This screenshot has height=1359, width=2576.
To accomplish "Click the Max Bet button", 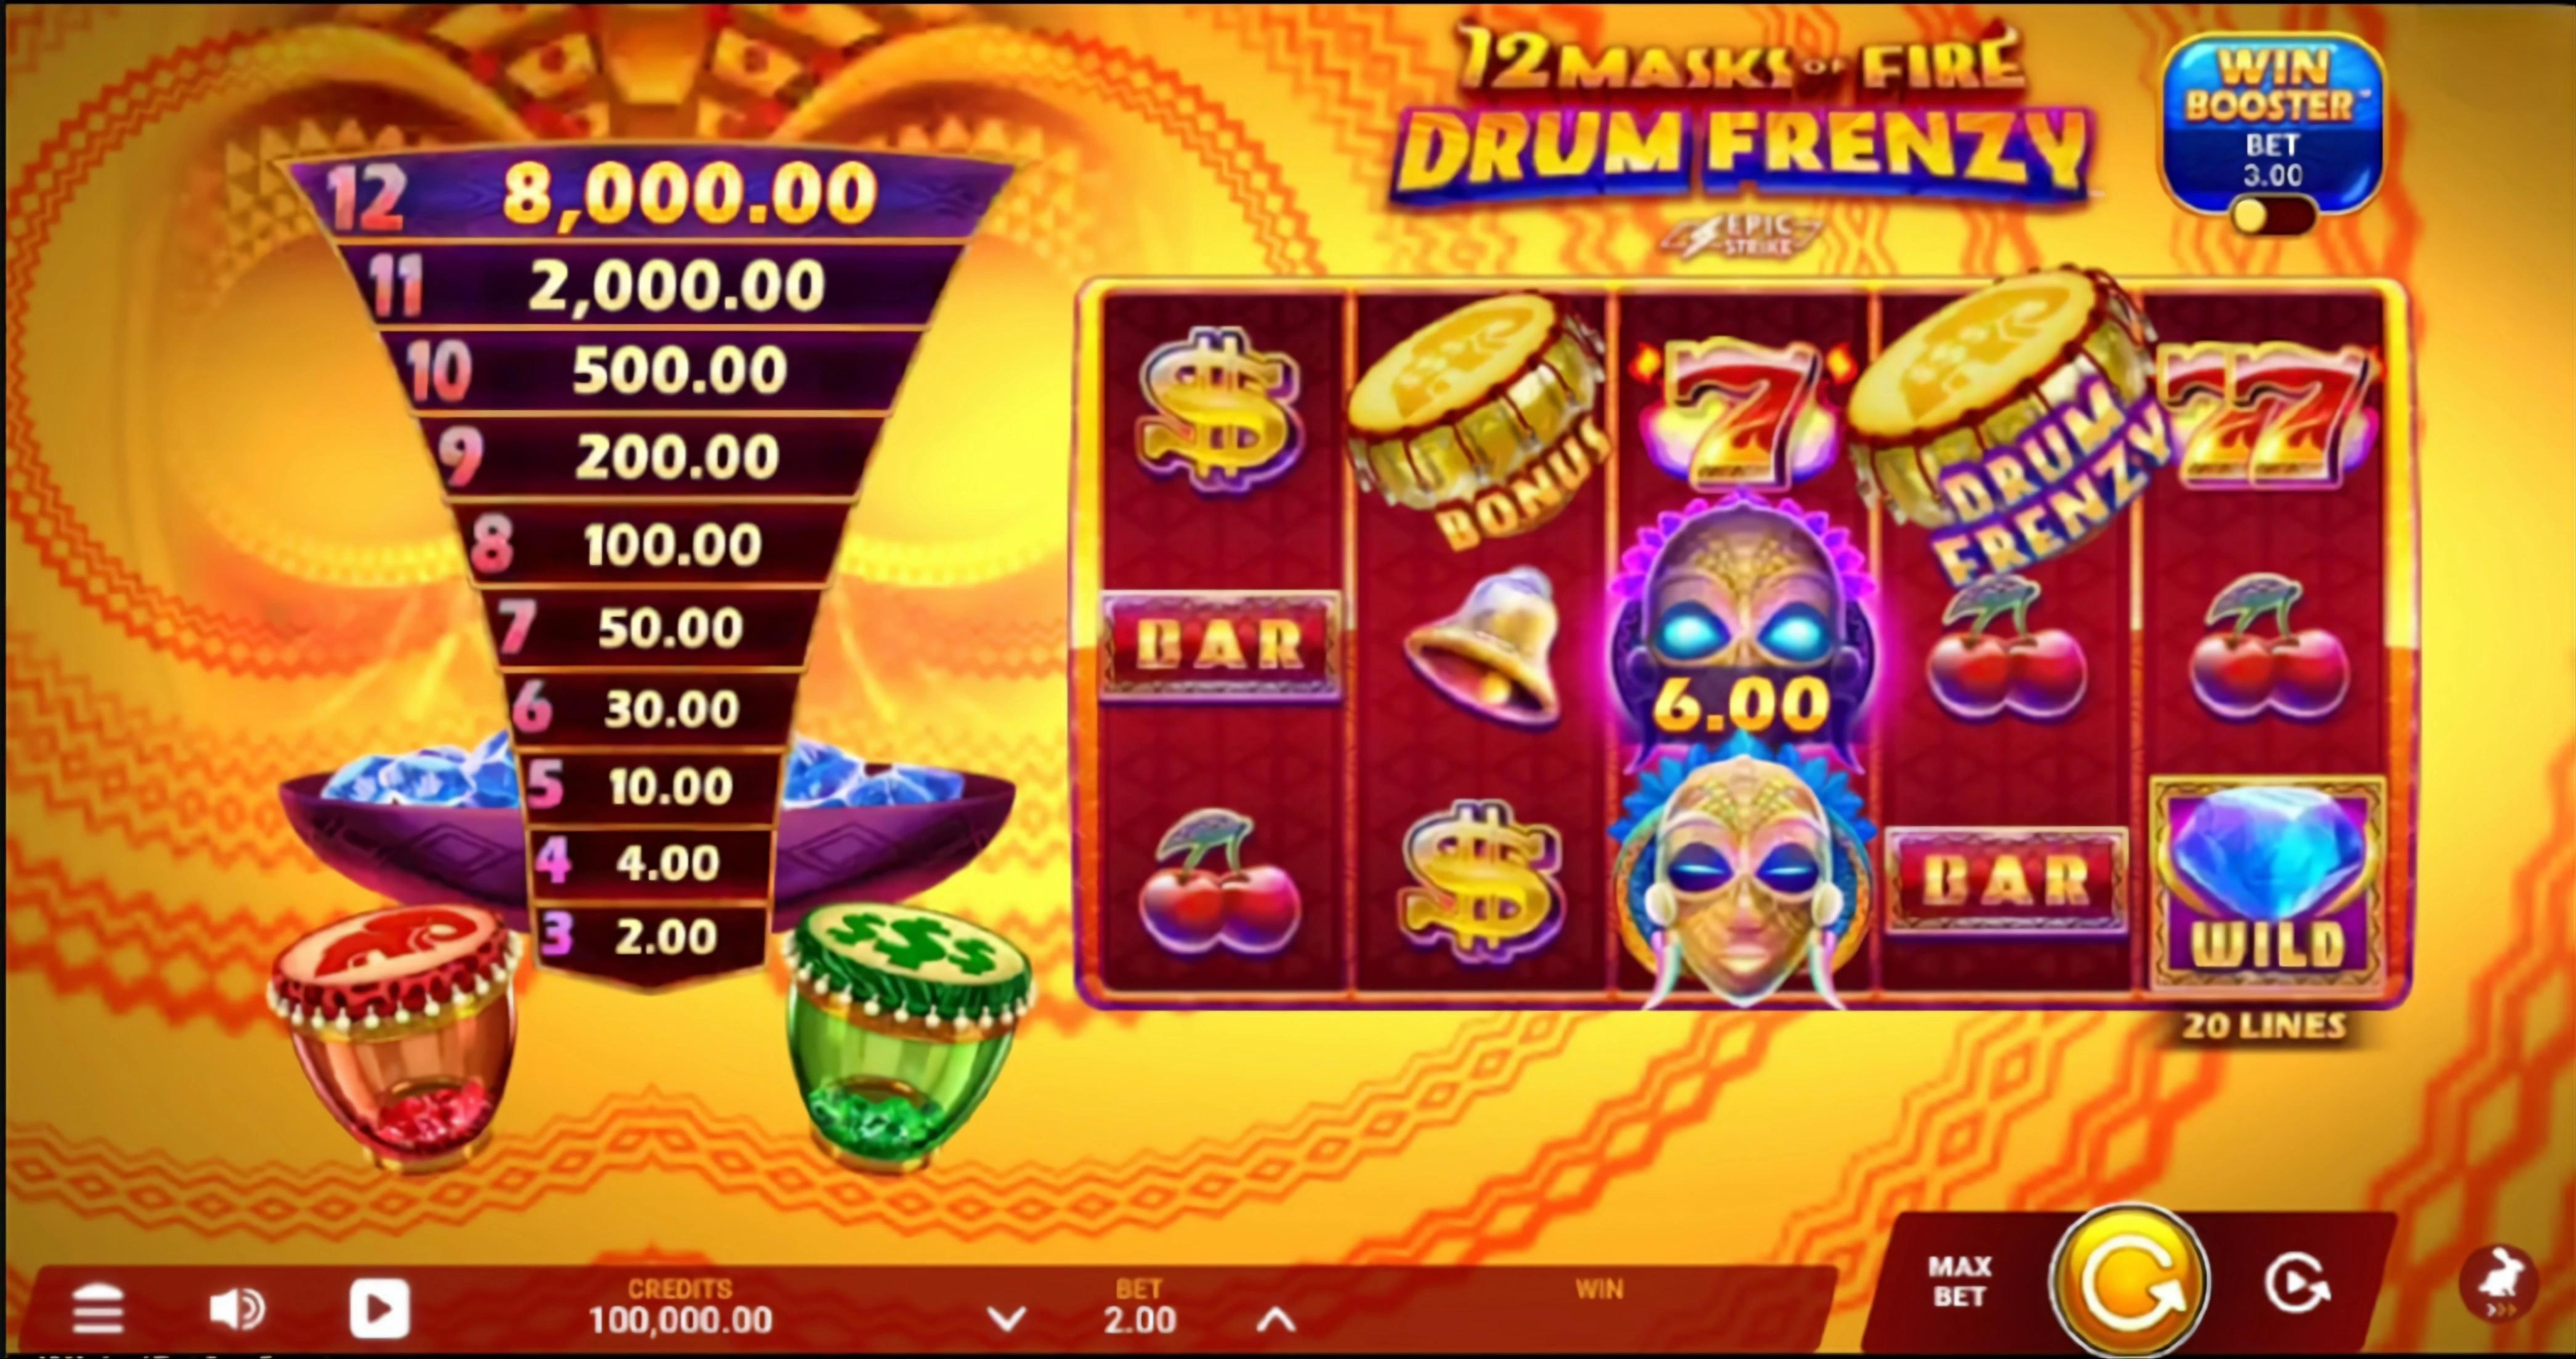I will click(1959, 1282).
